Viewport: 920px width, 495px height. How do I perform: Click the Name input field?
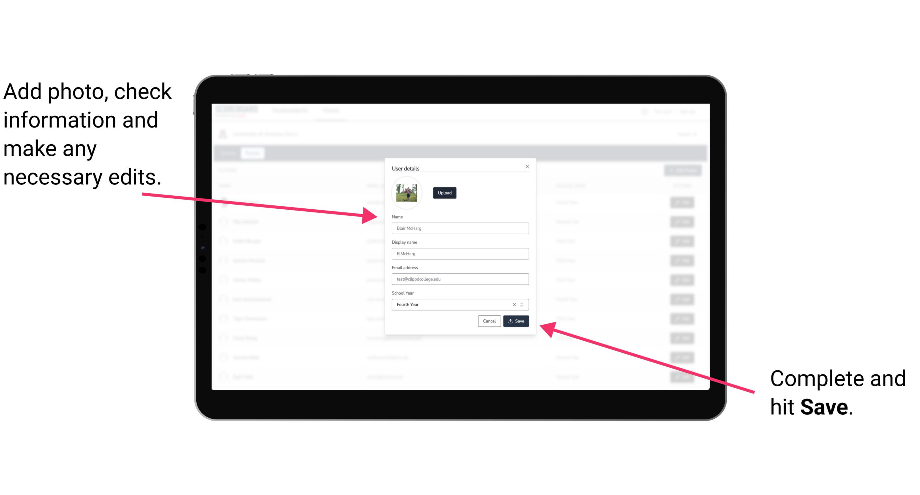pos(460,228)
